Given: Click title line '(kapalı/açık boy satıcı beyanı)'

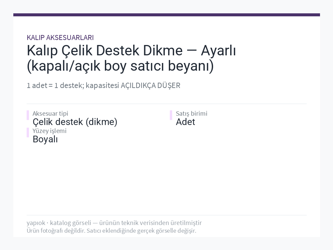Looking at the screenshot, I should (120, 66).
